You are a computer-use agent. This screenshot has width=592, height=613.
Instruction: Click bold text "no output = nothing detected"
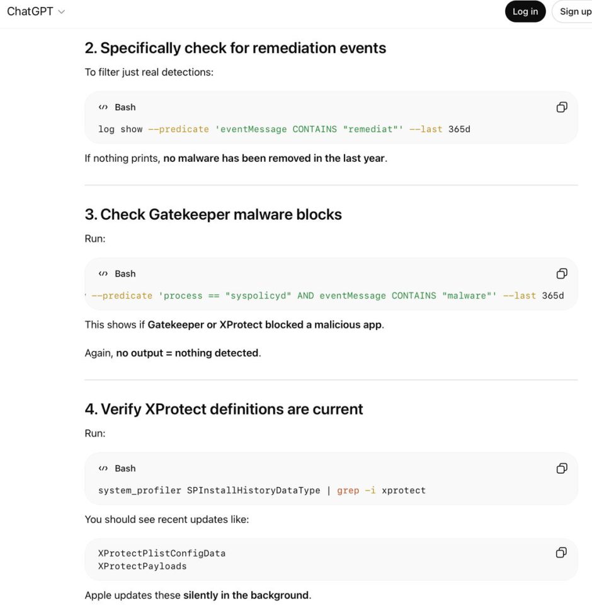click(187, 353)
